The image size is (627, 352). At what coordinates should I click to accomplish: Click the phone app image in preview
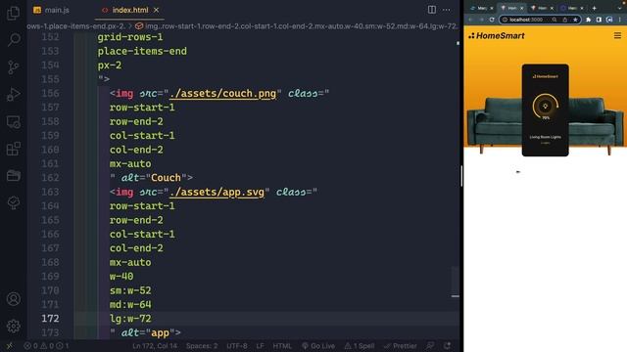[545, 110]
